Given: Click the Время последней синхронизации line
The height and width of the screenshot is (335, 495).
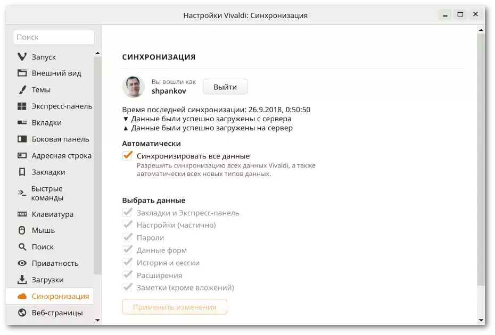Looking at the screenshot, I should [x=216, y=110].
